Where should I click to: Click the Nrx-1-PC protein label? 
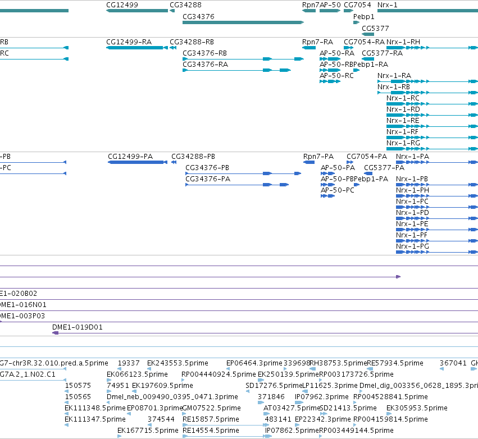coord(412,202)
